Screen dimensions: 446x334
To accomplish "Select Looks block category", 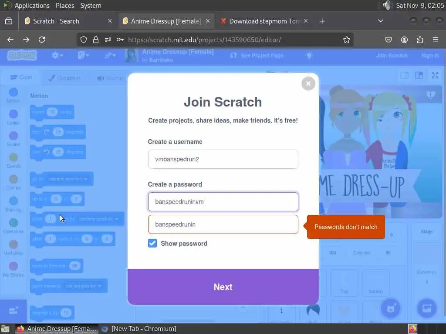I will [x=14, y=117].
